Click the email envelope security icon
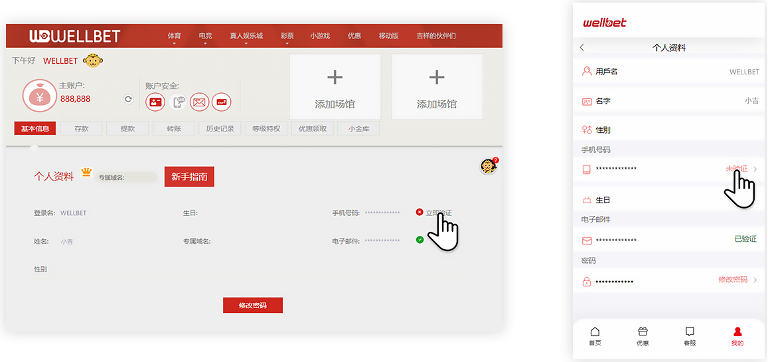The image size is (768, 362). (x=199, y=102)
